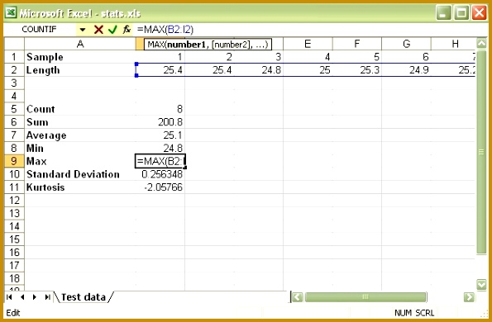Click the cell with value -2.05766

pos(160,187)
